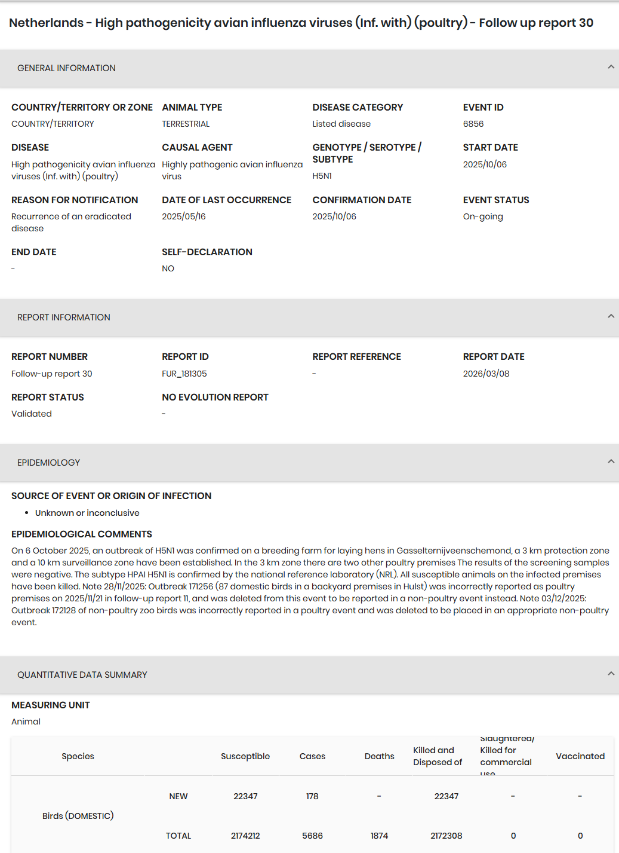Click the Quantitative Data Summary header title
The width and height of the screenshot is (619, 853).
click(82, 675)
